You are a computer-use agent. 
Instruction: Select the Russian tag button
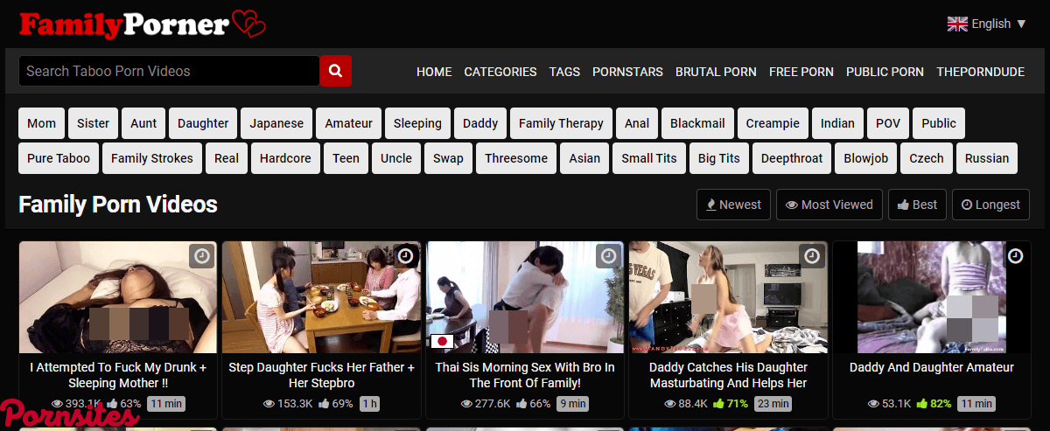[x=987, y=158]
